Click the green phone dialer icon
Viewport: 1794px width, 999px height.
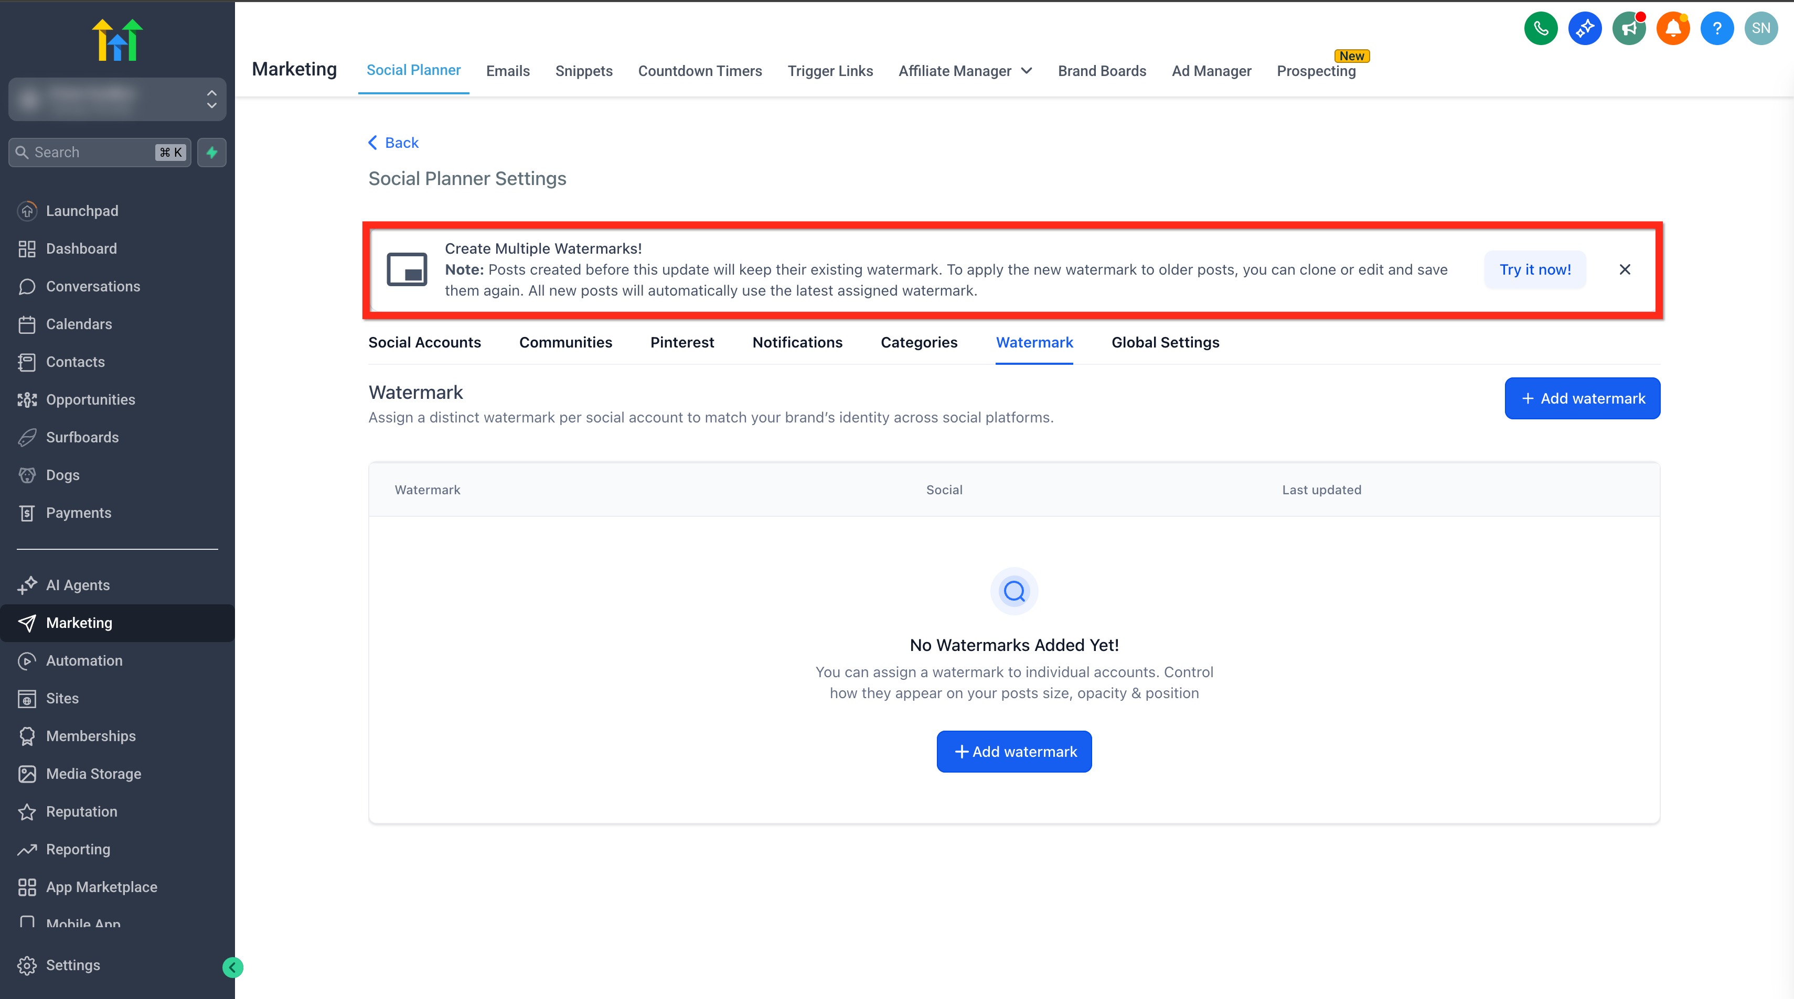pos(1541,28)
